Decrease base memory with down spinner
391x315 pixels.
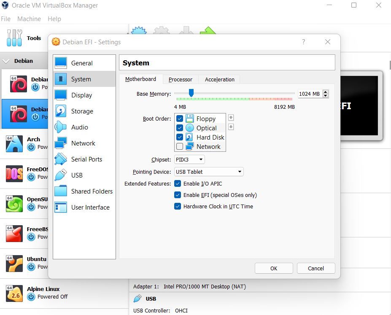pos(326,95)
